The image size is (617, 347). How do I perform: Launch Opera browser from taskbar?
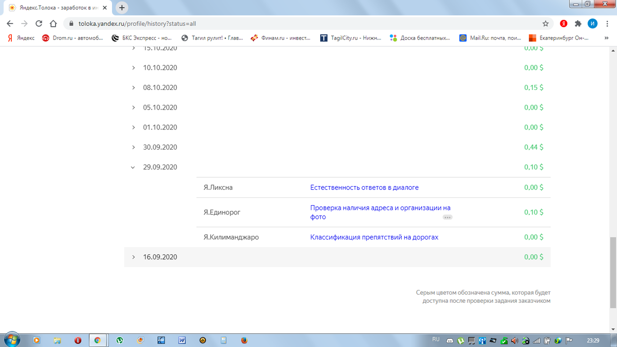(x=78, y=340)
